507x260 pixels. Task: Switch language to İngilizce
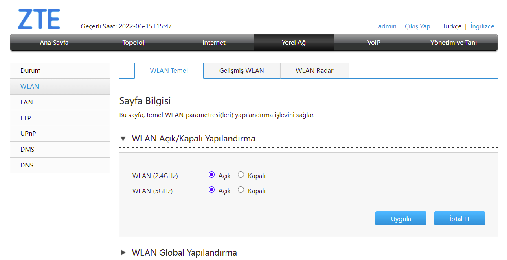482,26
